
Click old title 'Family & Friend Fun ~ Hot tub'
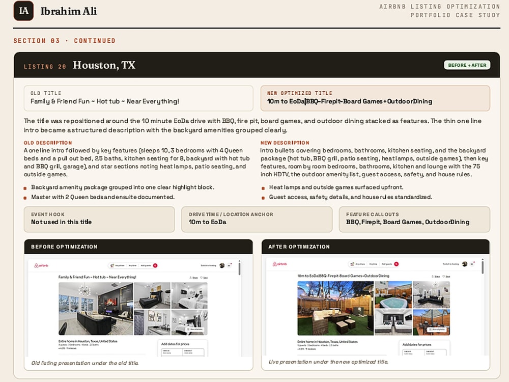tap(104, 101)
